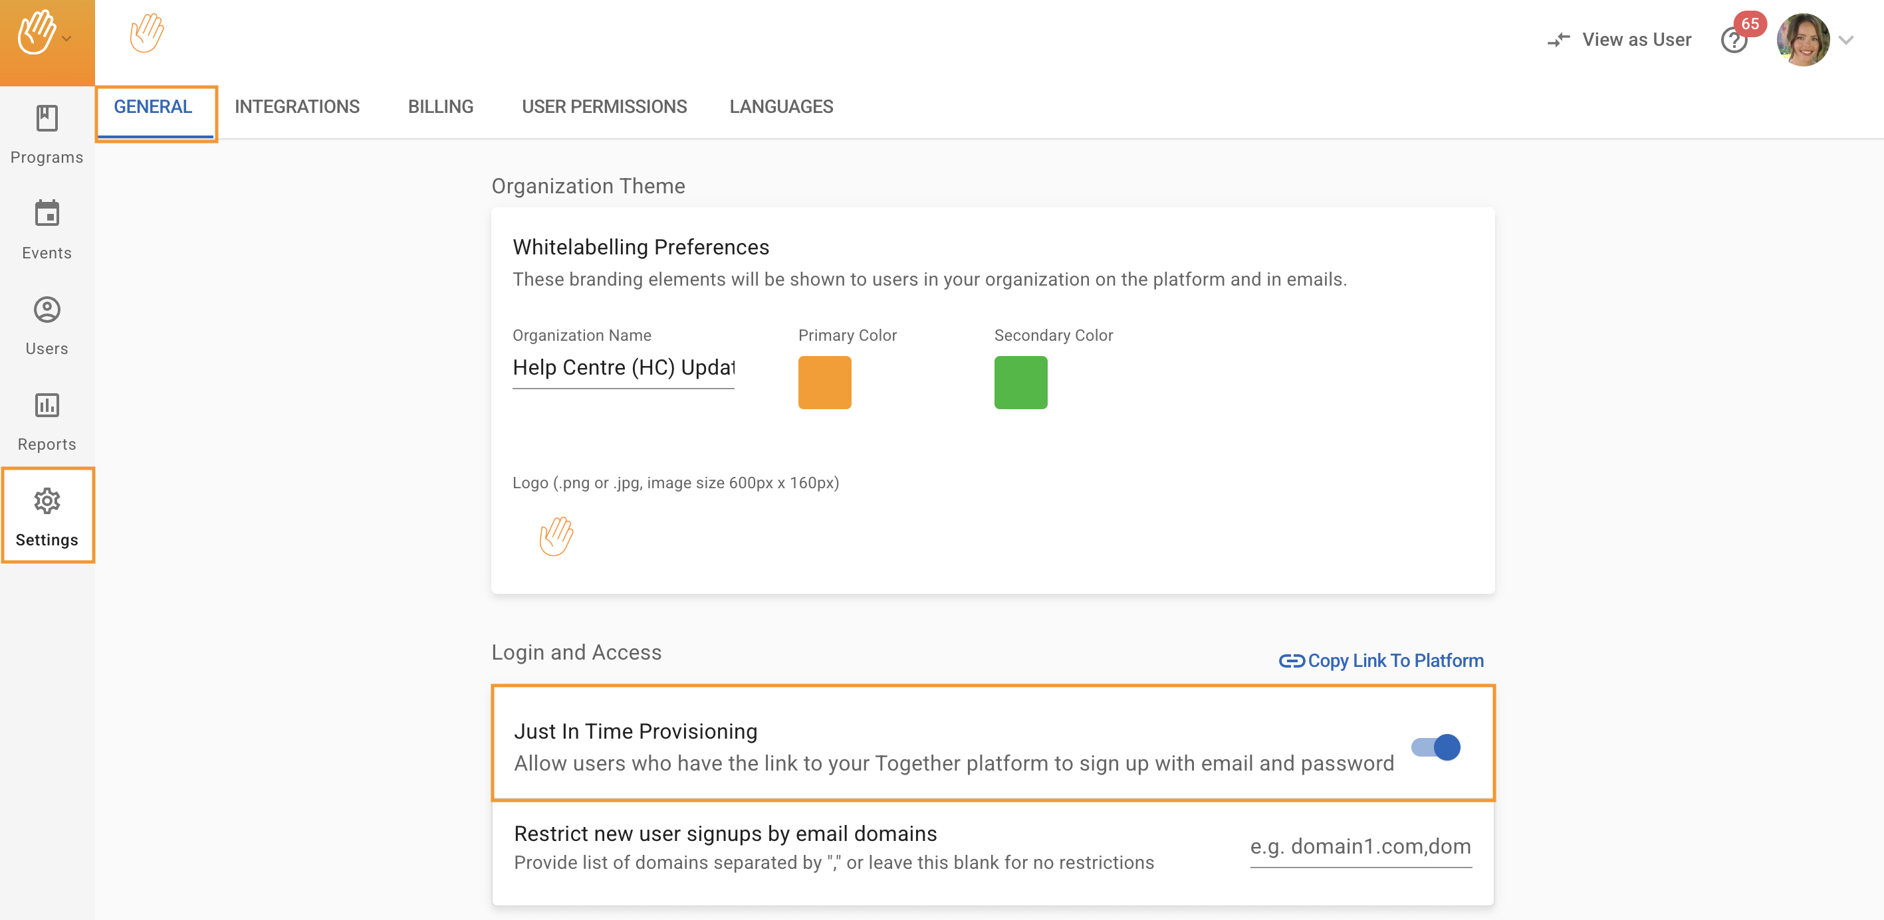Click Copy Link To Platform

tap(1381, 660)
